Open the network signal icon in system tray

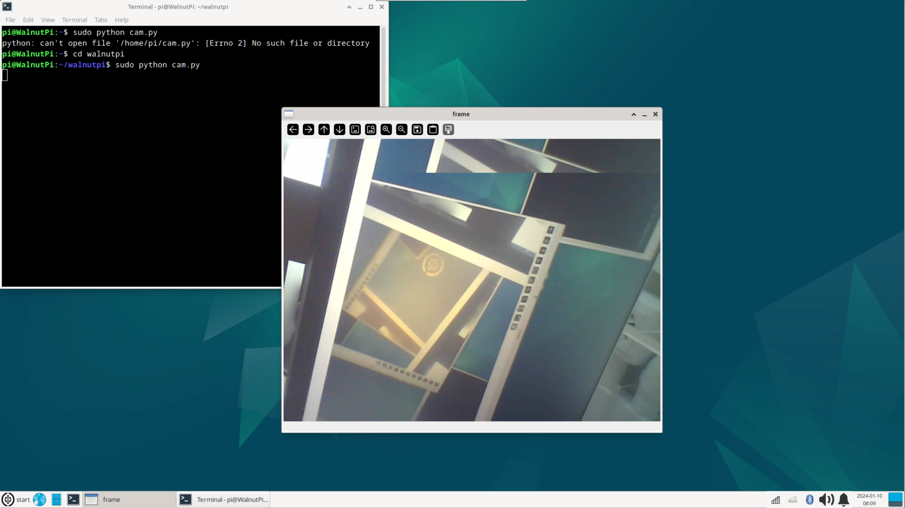pyautogui.click(x=775, y=500)
